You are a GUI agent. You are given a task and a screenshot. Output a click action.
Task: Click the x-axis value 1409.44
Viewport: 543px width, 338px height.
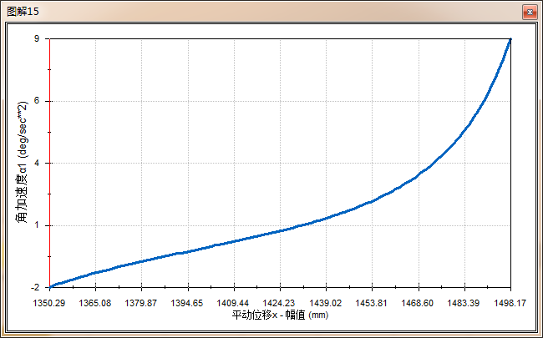tap(233, 303)
